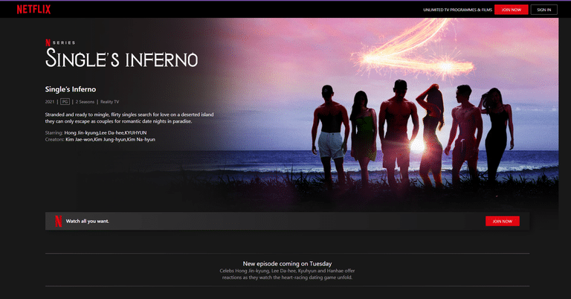The image size is (571, 299).
Task: Click the Netflix N icon in banner
Action: [58, 221]
